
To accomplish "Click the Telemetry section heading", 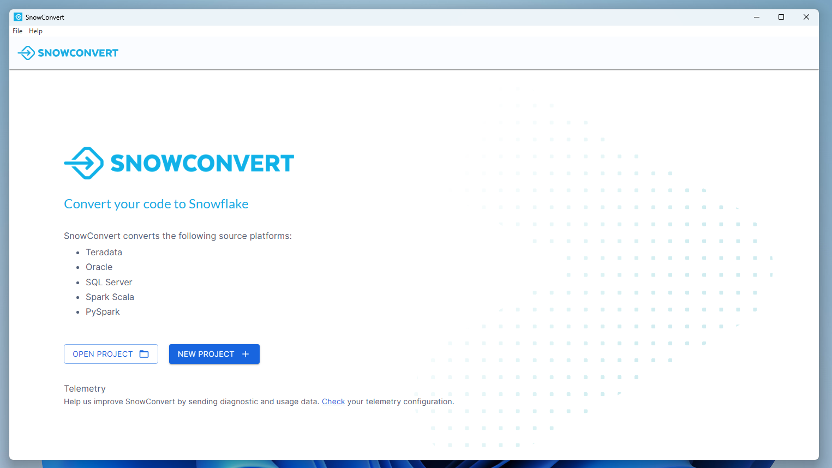I will pyautogui.click(x=85, y=388).
